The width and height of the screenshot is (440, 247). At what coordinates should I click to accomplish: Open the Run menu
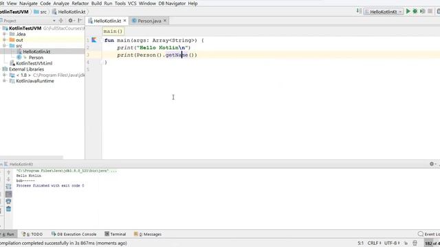[x=108, y=3]
